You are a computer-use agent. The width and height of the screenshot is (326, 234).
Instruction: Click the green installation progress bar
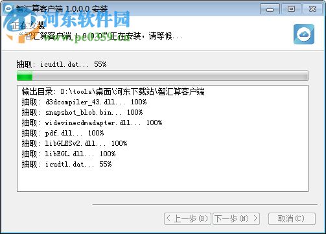(163, 76)
